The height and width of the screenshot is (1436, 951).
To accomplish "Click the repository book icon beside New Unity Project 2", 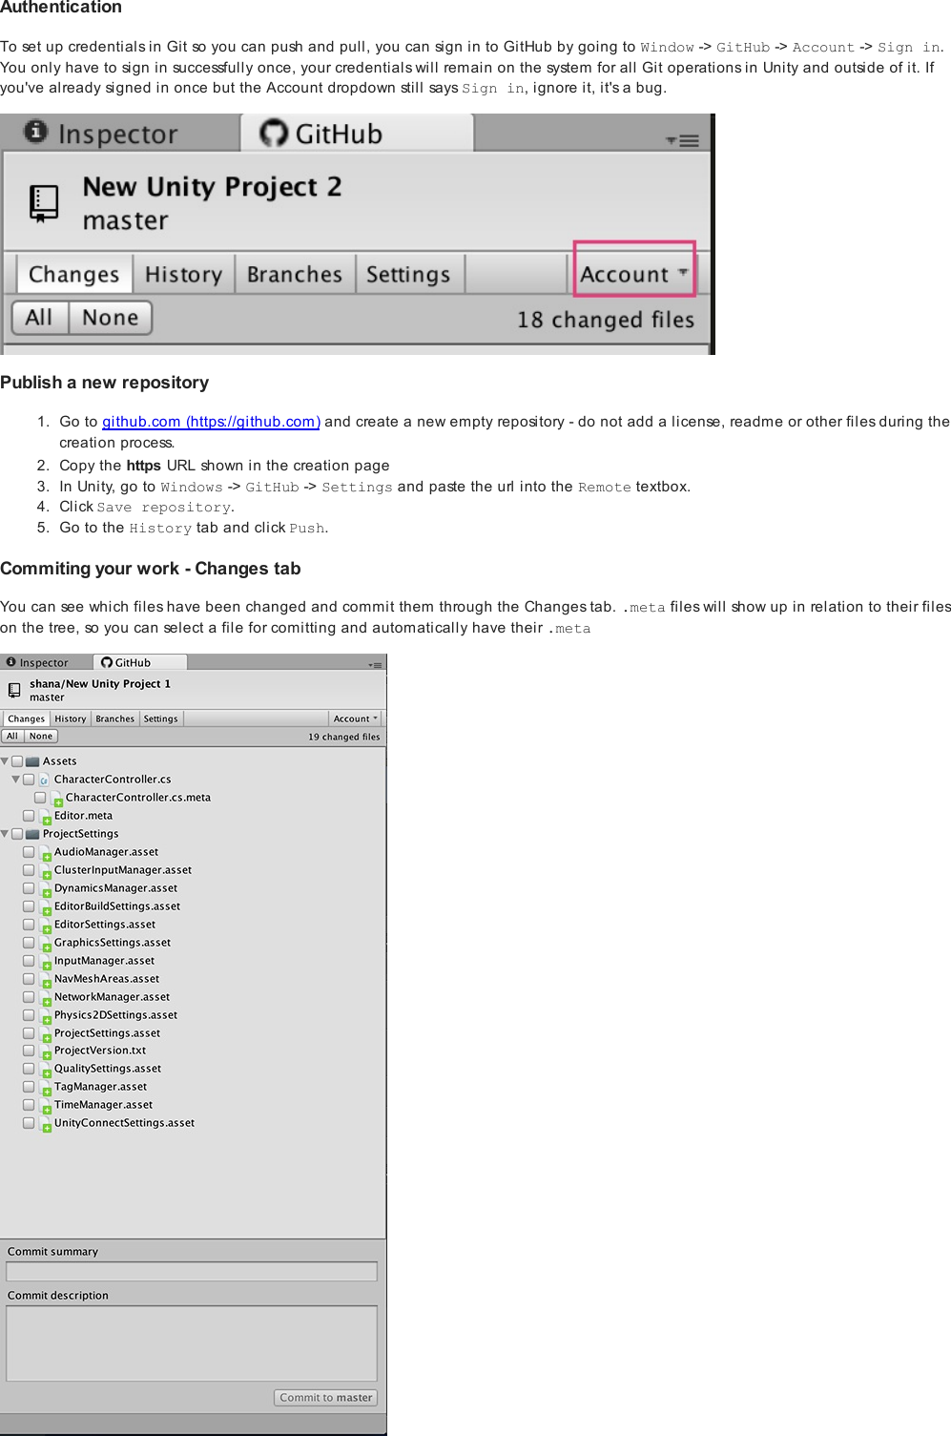I will (43, 203).
